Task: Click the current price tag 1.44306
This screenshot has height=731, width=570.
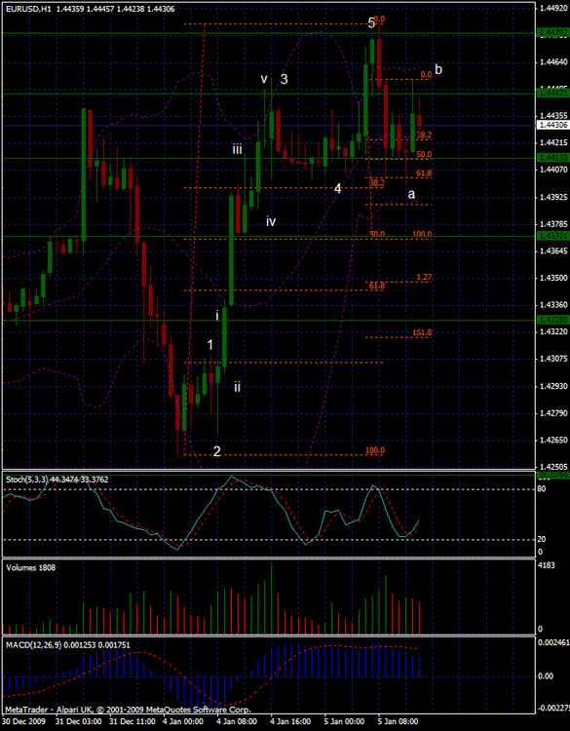Action: pos(552,125)
